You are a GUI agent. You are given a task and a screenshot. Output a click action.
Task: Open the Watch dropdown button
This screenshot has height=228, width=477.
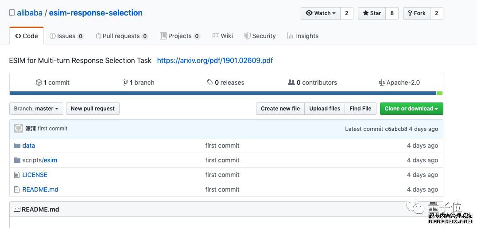(x=321, y=13)
